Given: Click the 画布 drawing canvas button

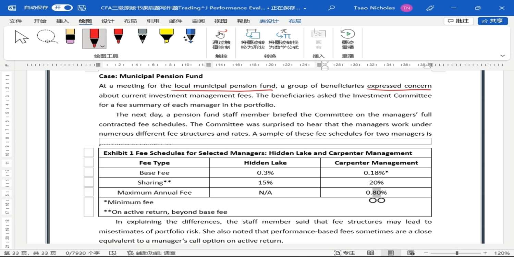Looking at the screenshot, I should click(318, 40).
